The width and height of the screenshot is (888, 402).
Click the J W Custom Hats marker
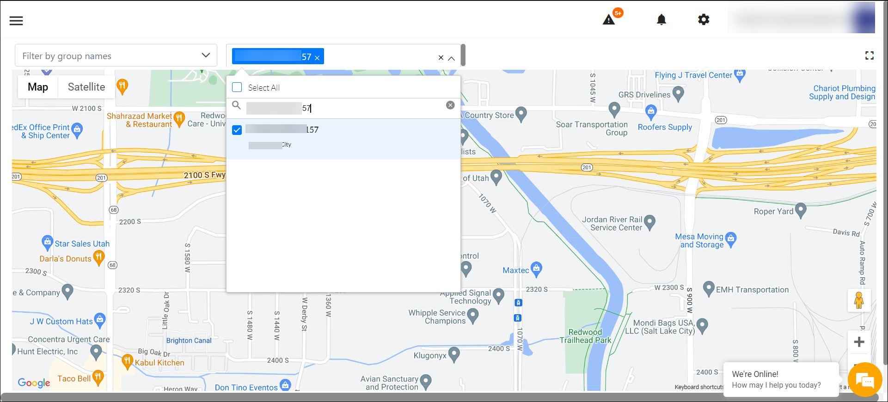(x=99, y=320)
